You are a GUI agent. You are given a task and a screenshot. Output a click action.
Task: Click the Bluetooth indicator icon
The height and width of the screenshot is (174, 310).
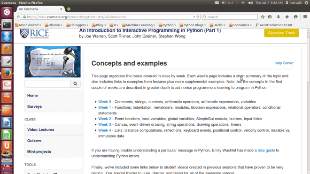click(237, 3)
